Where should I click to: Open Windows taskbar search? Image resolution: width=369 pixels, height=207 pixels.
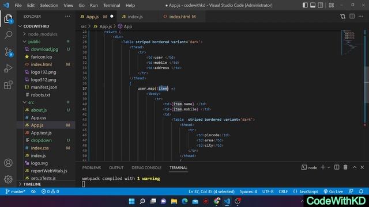tap(142, 201)
